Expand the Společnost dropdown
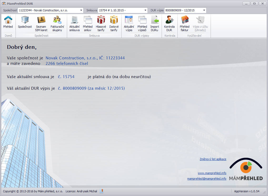 81,10
